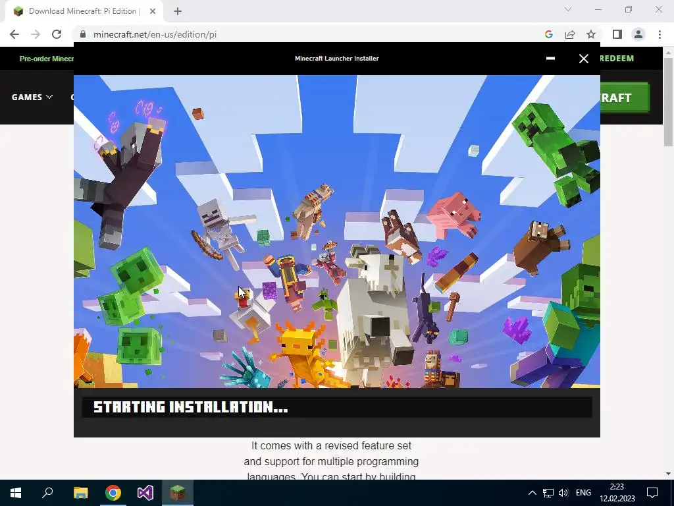This screenshot has width=674, height=506.
Task: Open the Google icon in address bar
Action: point(548,34)
